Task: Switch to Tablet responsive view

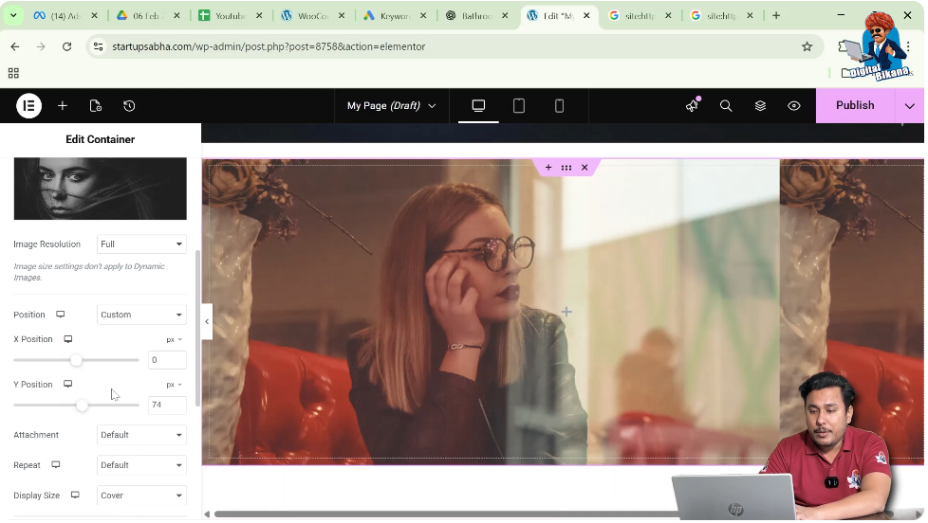Action: [x=519, y=106]
